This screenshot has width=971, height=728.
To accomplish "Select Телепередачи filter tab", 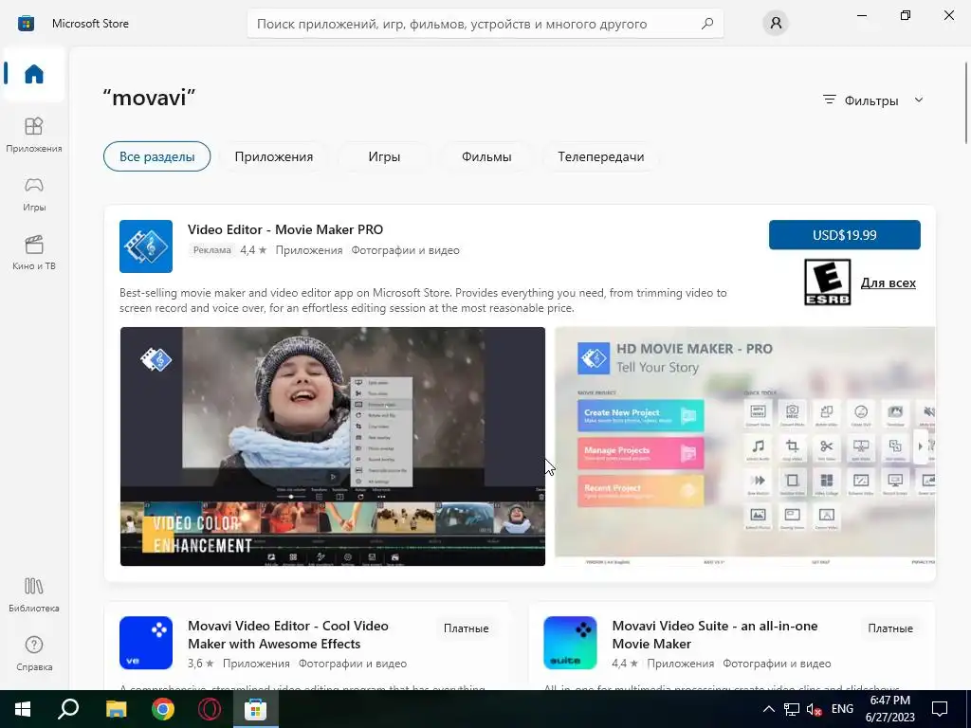I will point(600,156).
